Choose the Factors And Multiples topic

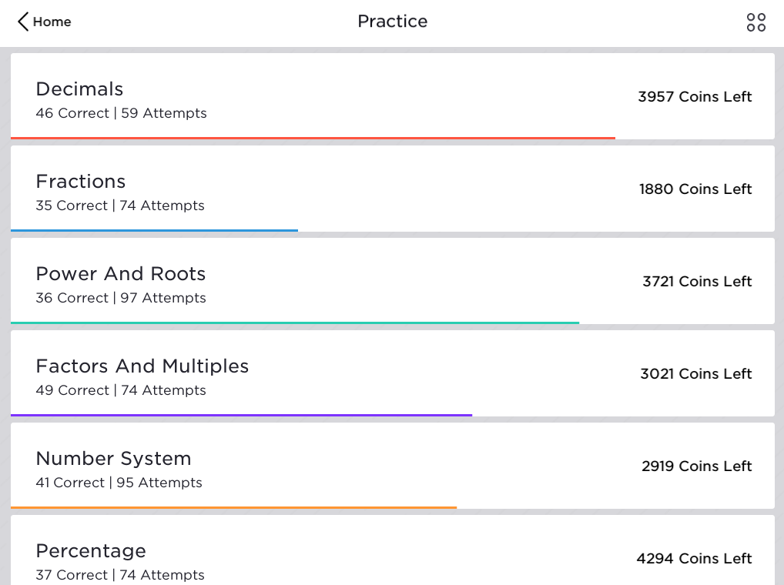[393, 373]
